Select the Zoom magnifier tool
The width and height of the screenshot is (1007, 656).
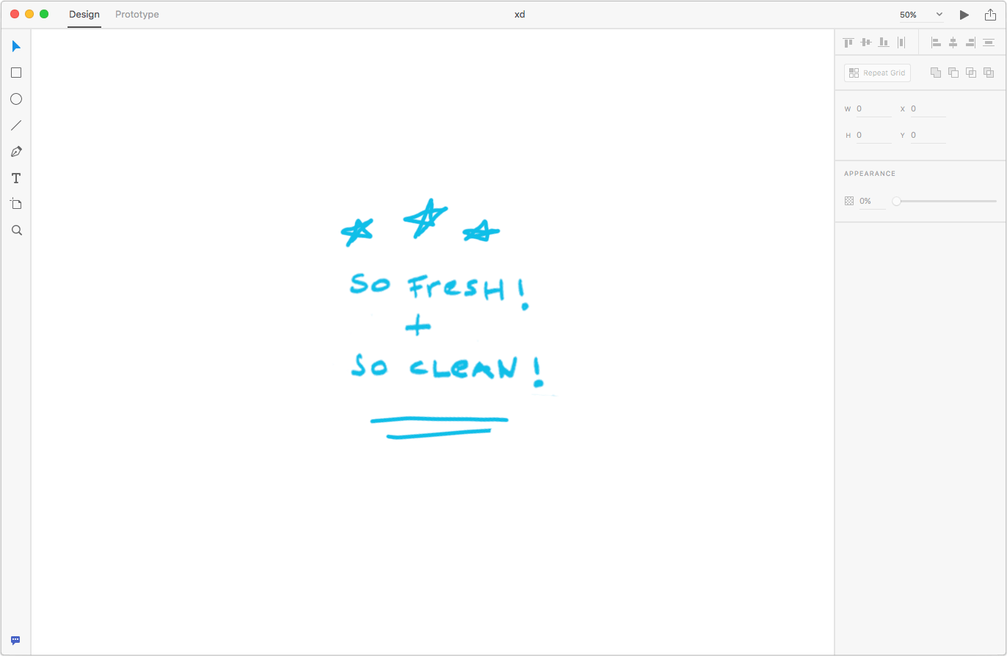(16, 230)
